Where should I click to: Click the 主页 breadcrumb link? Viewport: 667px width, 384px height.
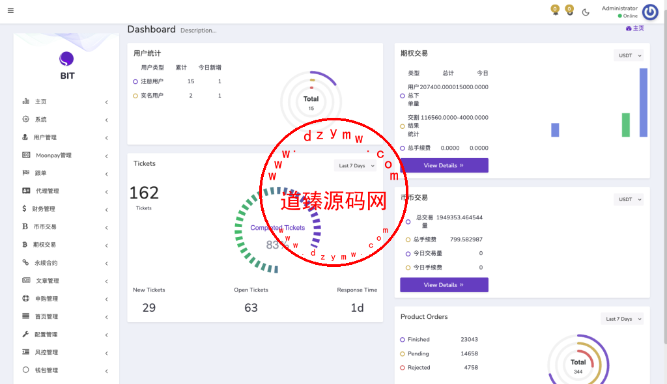tap(634, 28)
